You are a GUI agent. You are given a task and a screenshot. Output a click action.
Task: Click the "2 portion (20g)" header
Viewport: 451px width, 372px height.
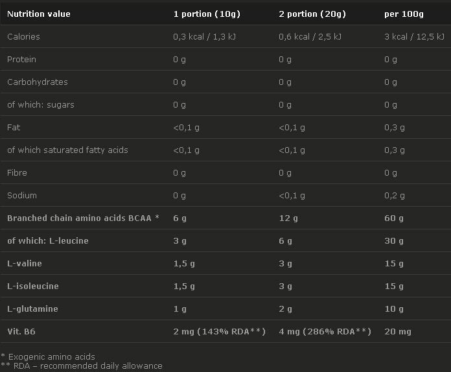pyautogui.click(x=312, y=14)
